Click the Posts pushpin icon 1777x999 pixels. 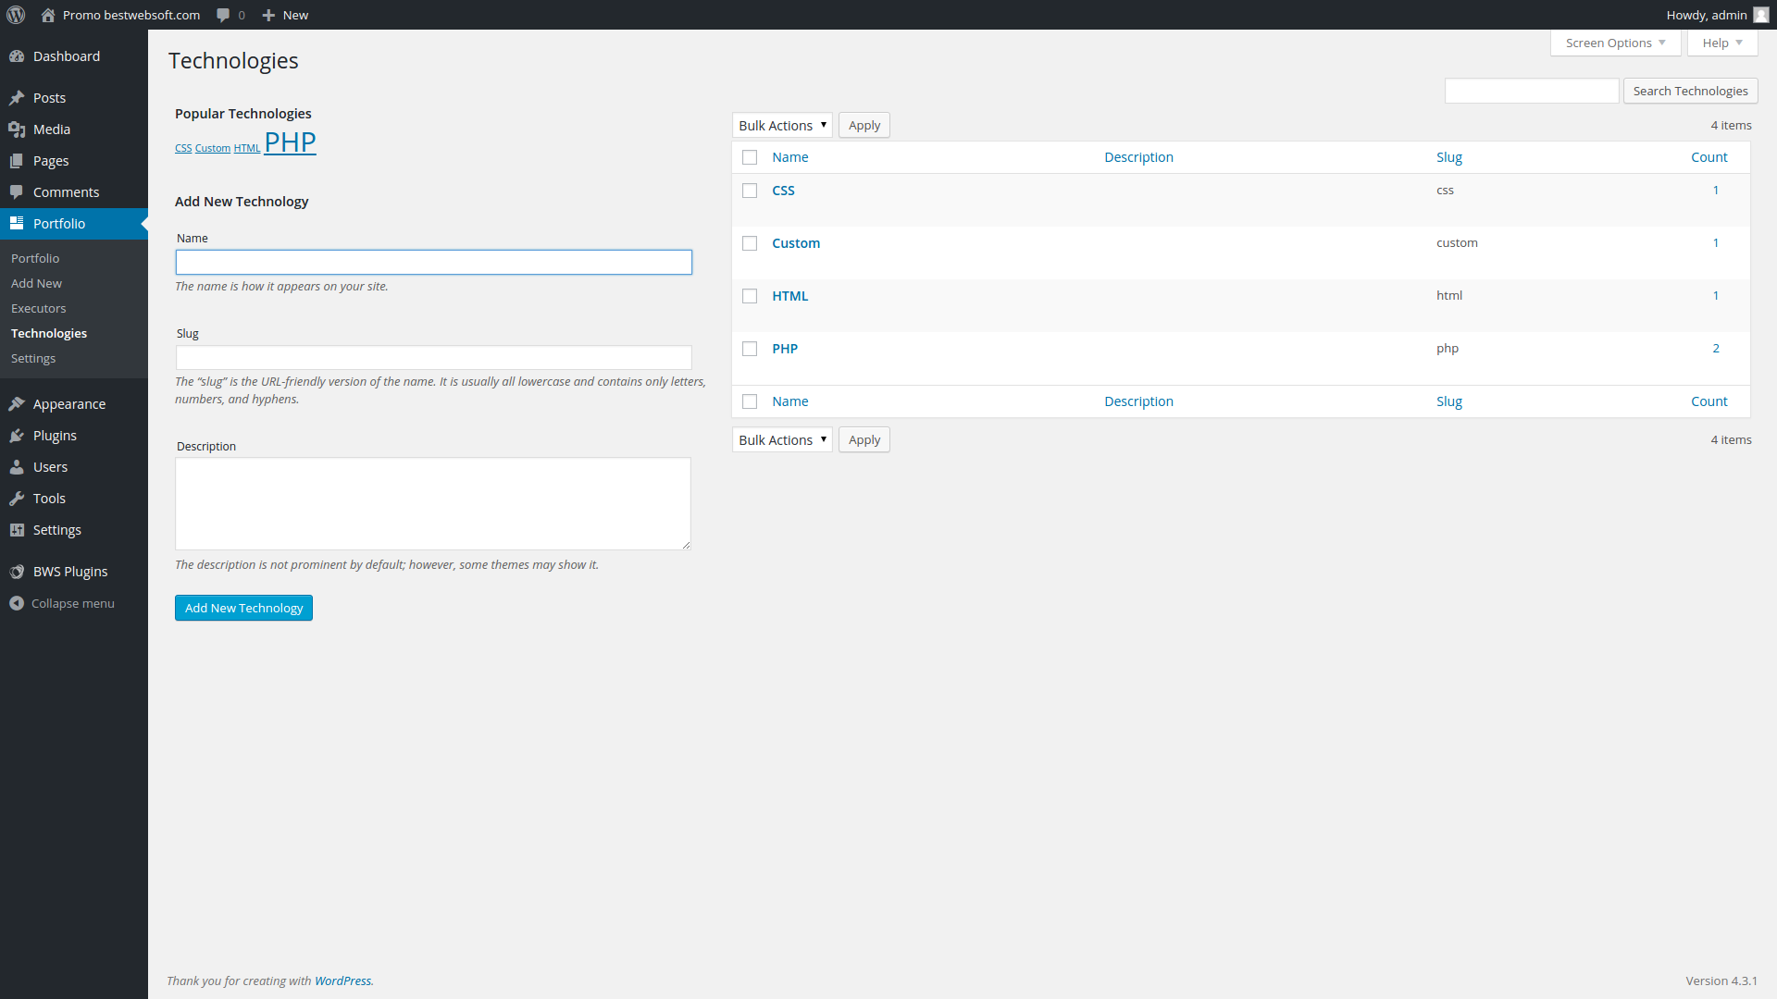point(17,98)
